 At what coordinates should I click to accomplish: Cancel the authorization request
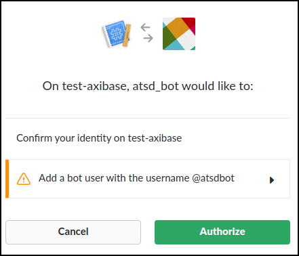tap(73, 232)
